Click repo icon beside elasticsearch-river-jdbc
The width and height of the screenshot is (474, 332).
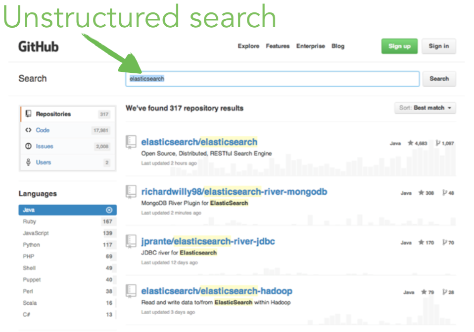coord(131,241)
